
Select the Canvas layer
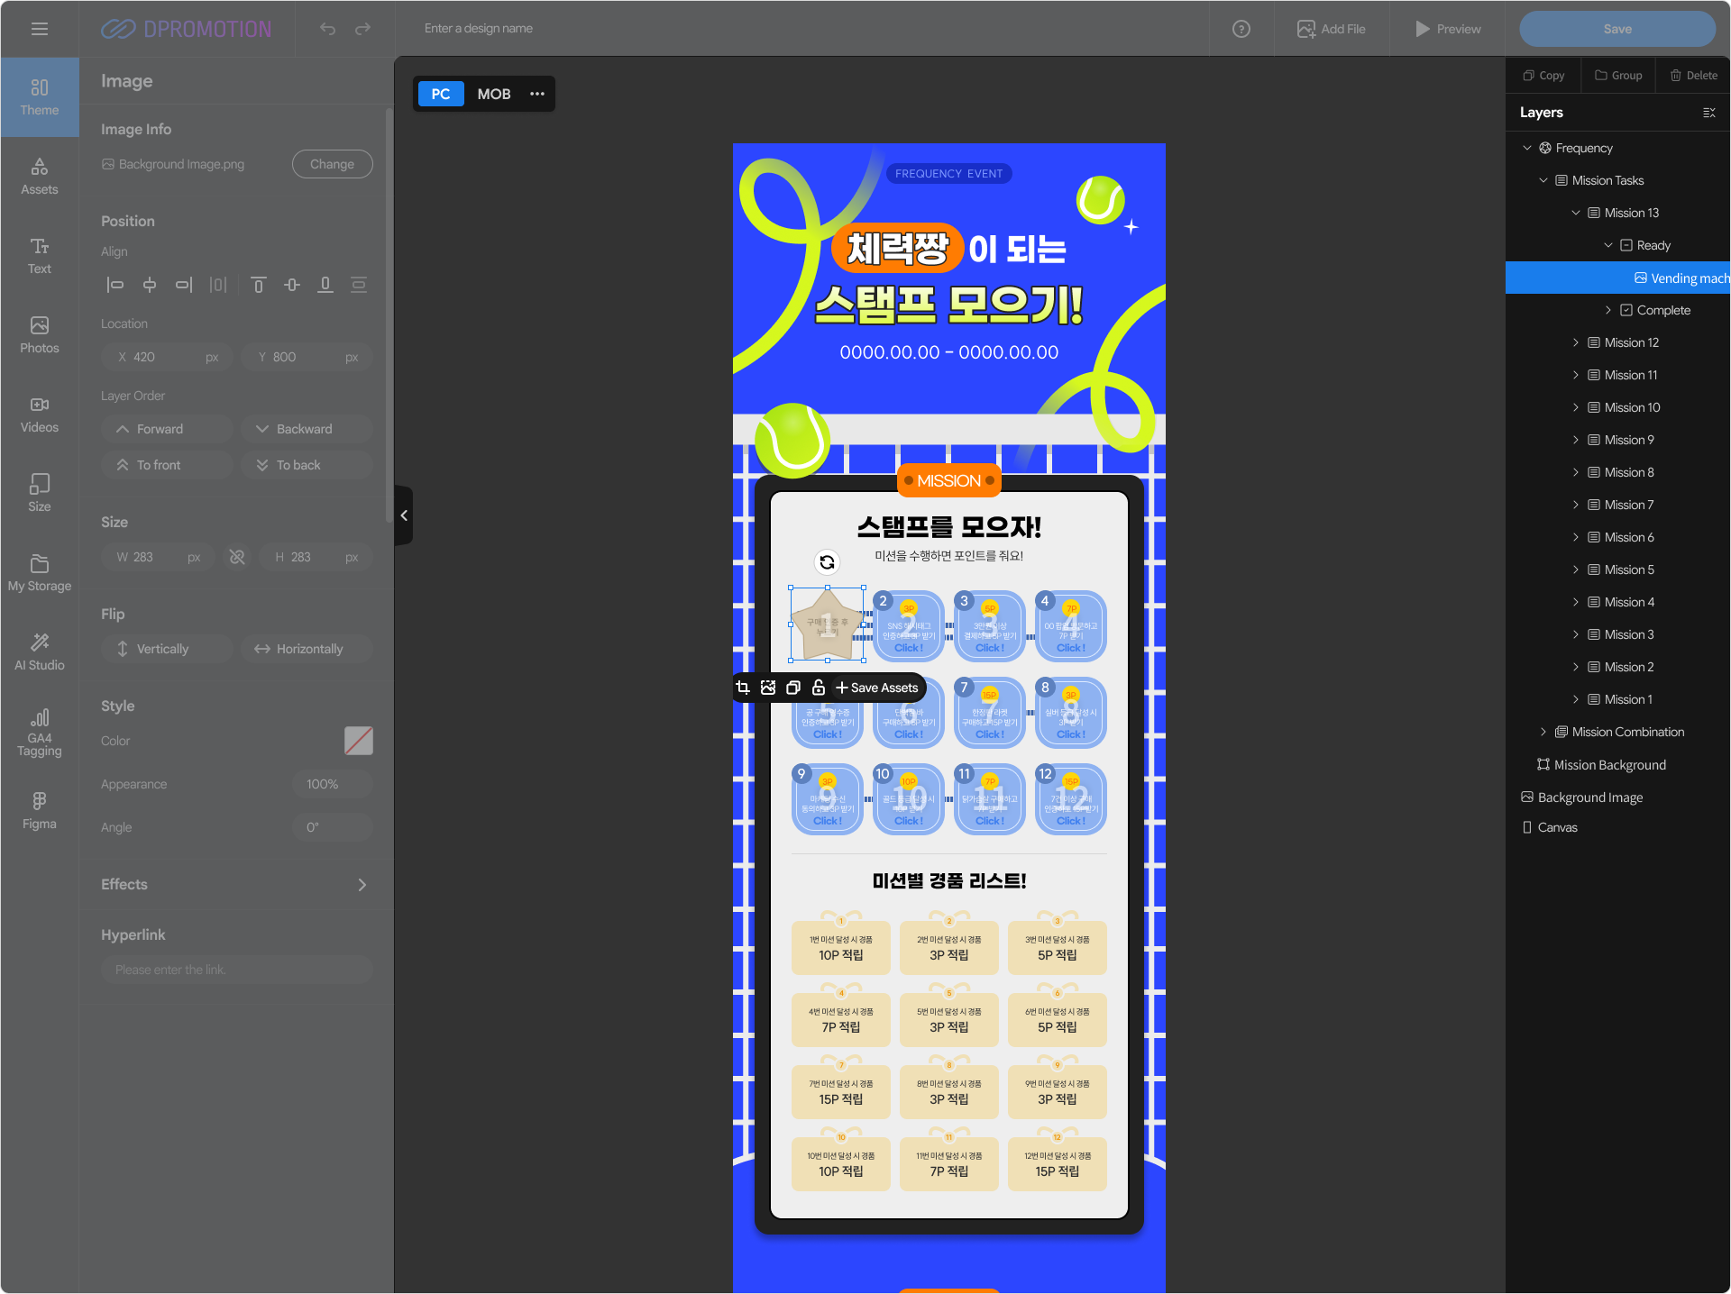point(1618,827)
